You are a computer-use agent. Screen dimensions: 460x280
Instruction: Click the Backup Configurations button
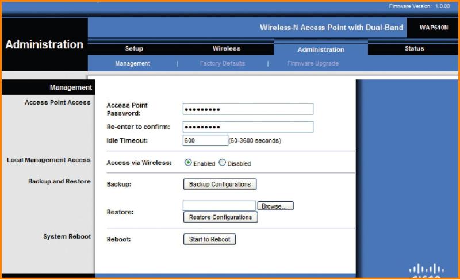click(x=220, y=184)
